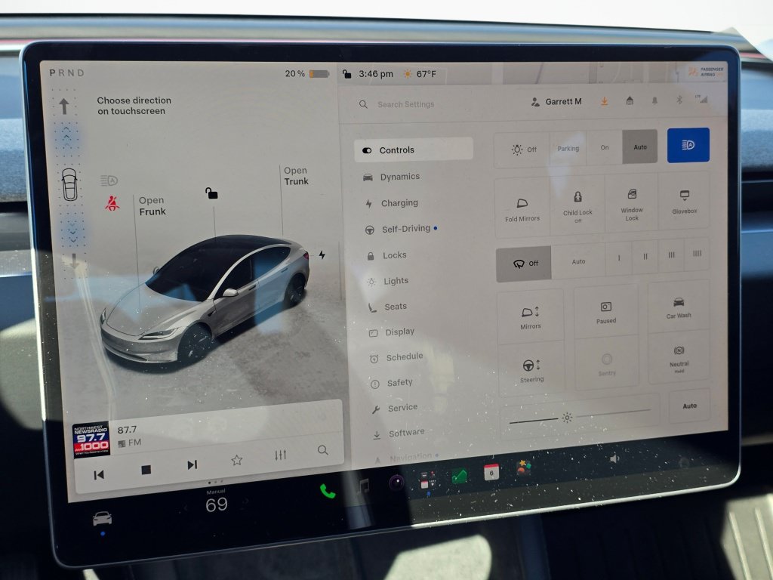Viewport: 773px width, 580px height.
Task: Activate Car Wash mode
Action: coord(679,307)
